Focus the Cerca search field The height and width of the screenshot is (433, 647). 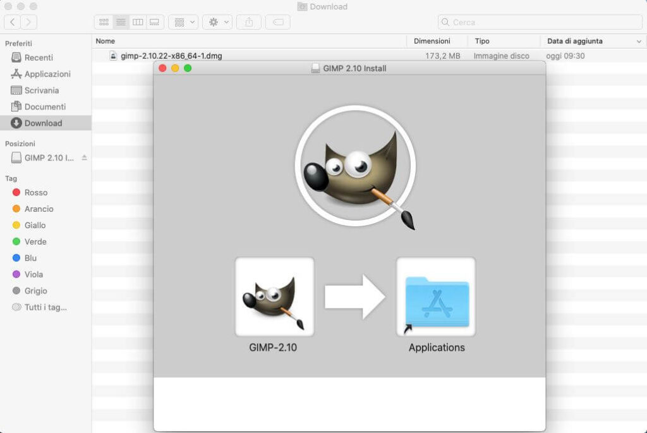[540, 22]
